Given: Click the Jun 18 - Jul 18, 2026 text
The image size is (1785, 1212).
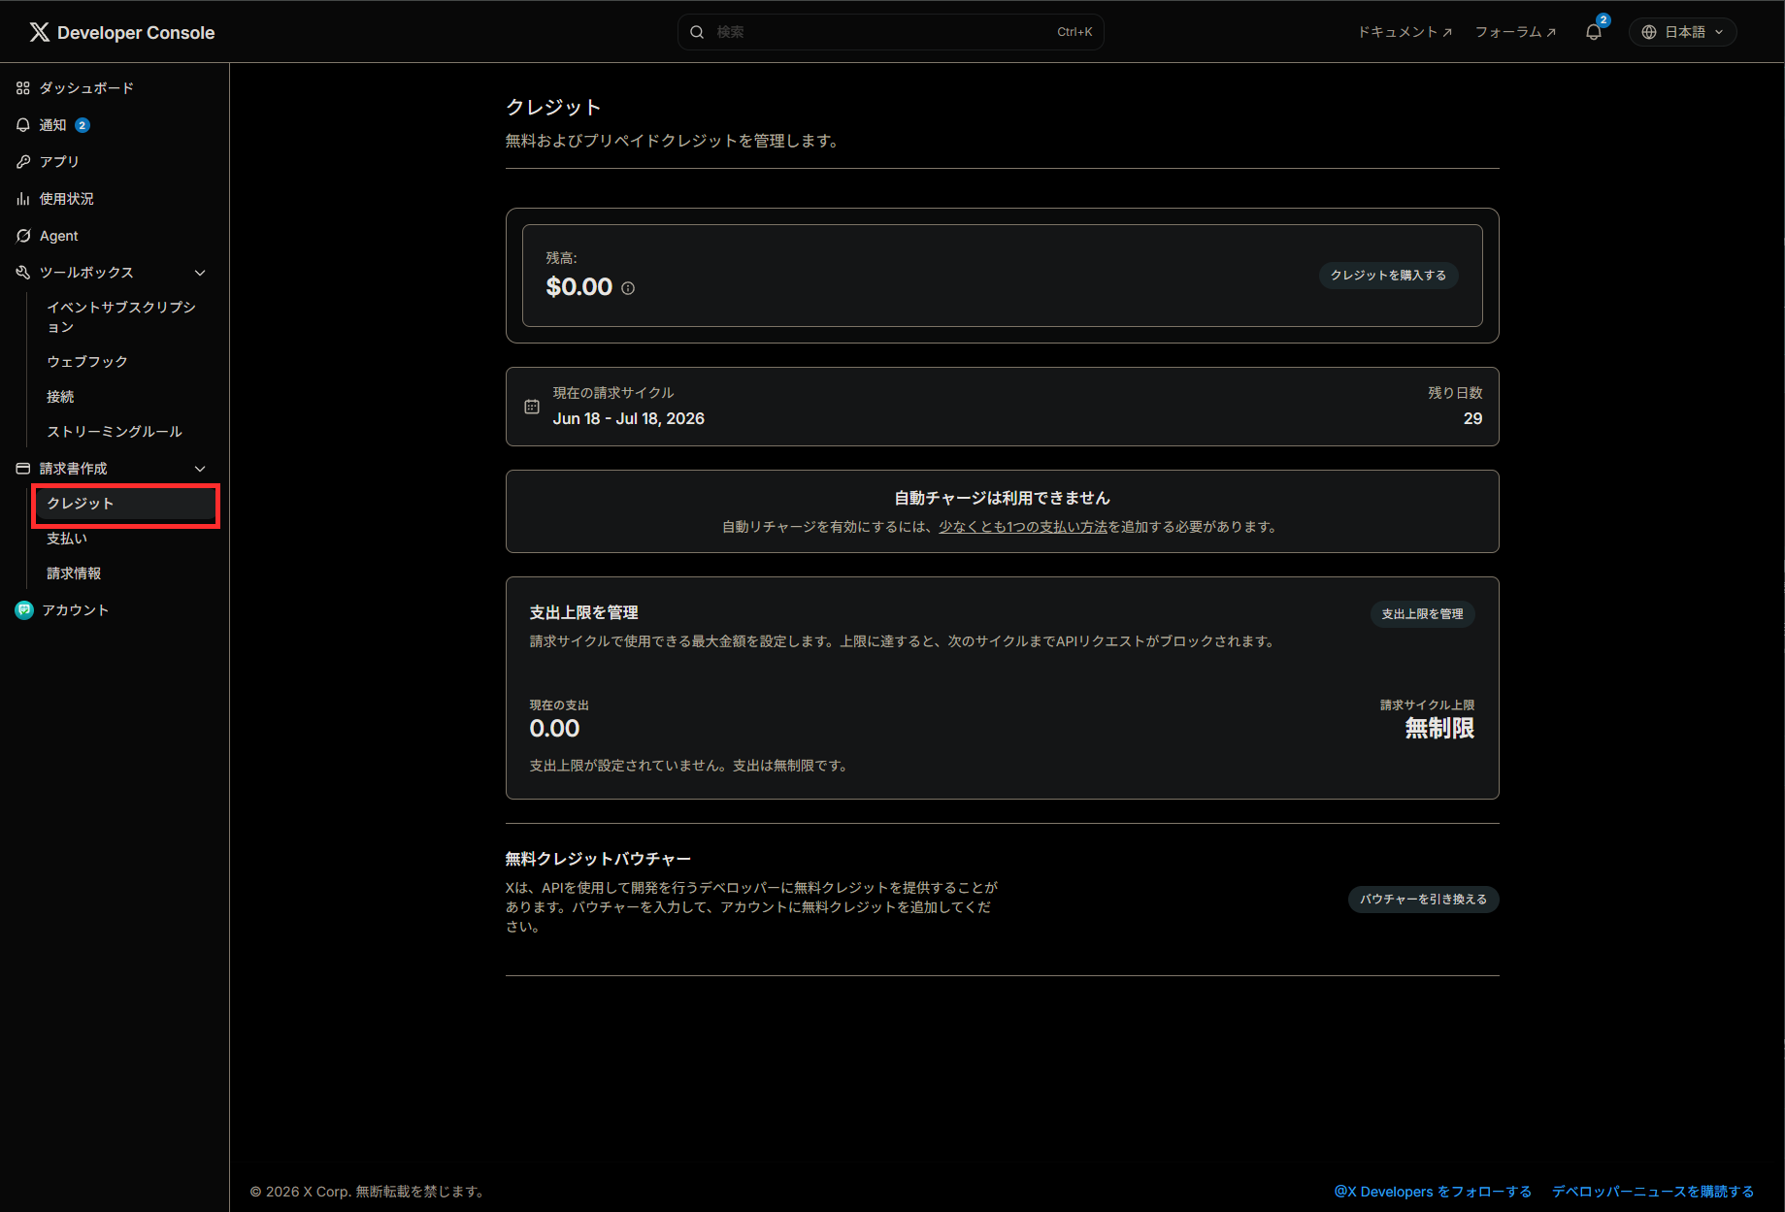Looking at the screenshot, I should coord(629,419).
